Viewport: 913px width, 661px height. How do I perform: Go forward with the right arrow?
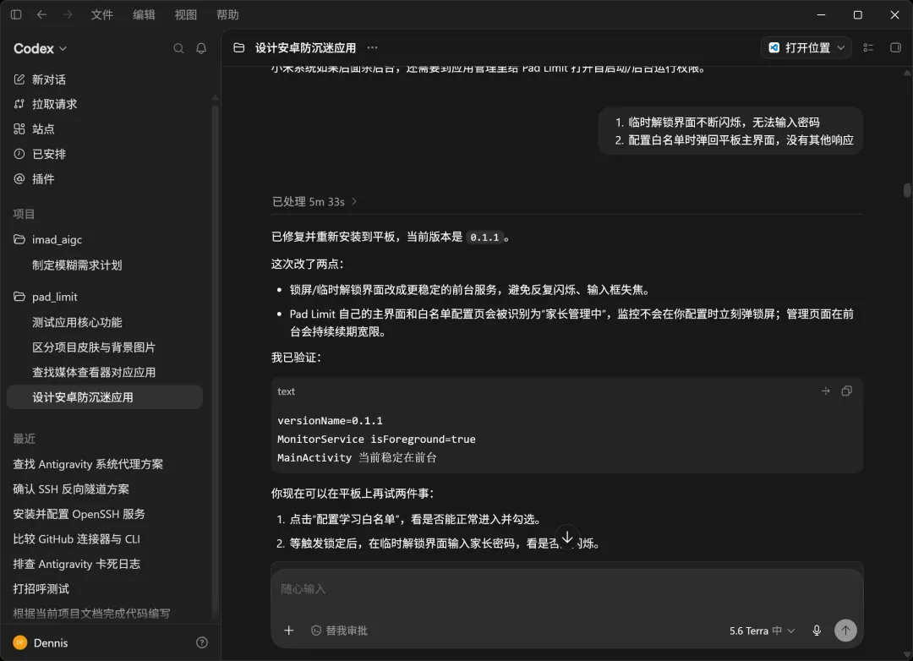coord(68,14)
